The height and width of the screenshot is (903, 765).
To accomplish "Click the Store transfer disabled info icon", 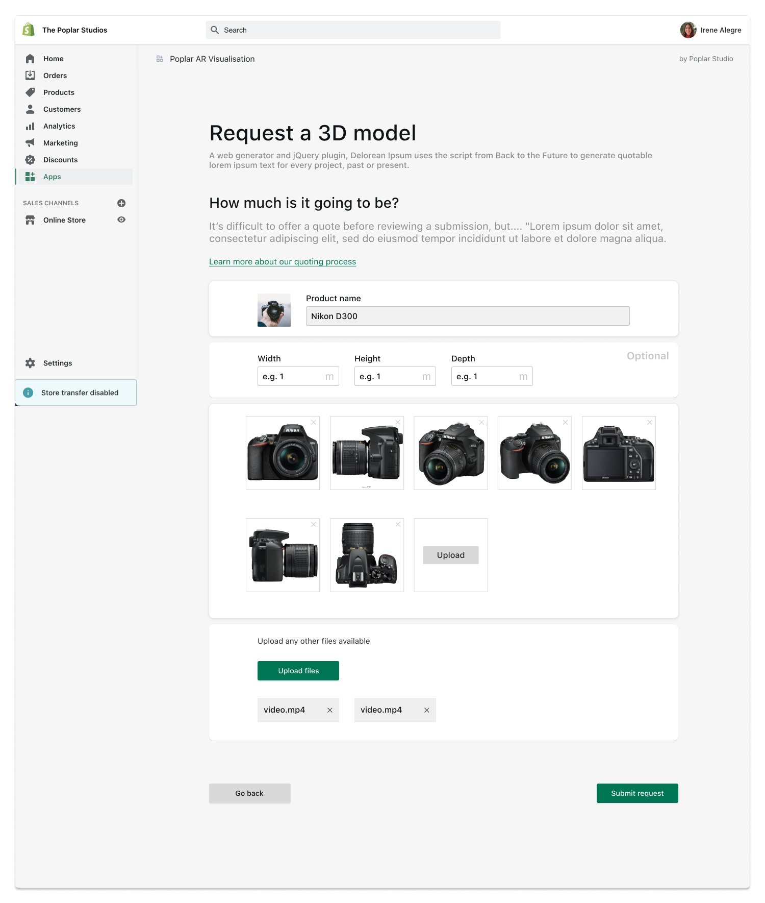I will click(x=29, y=393).
